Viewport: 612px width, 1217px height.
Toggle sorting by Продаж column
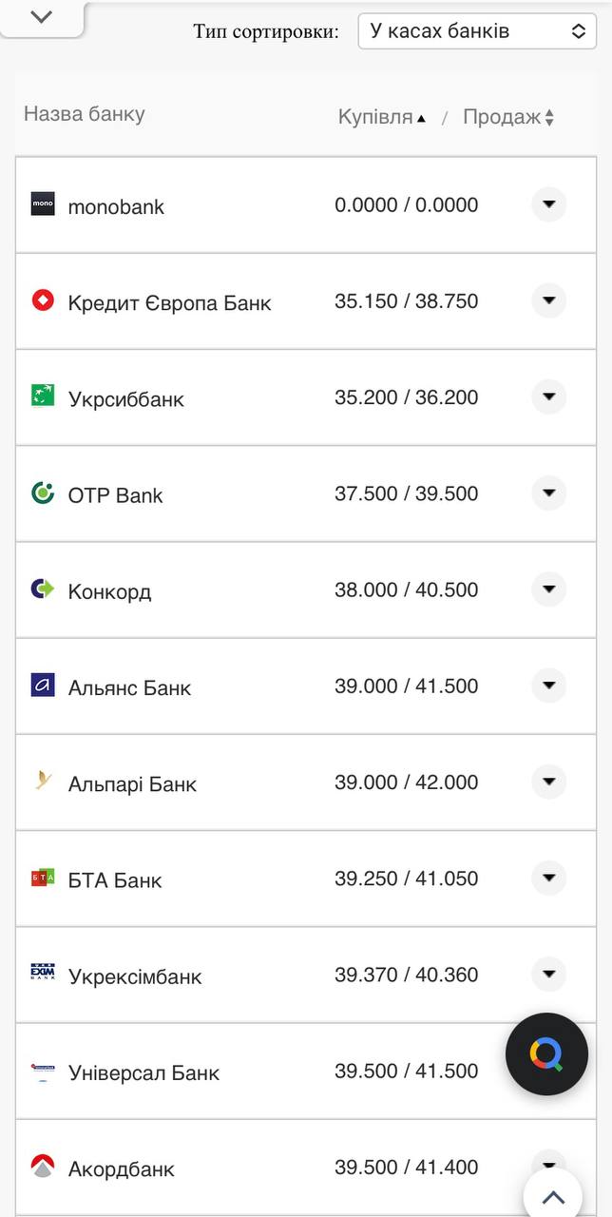pyautogui.click(x=508, y=116)
